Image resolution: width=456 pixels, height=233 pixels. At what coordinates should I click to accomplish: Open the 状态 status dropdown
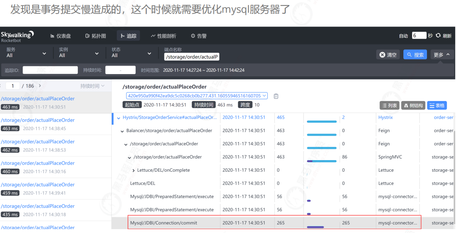[x=132, y=53]
